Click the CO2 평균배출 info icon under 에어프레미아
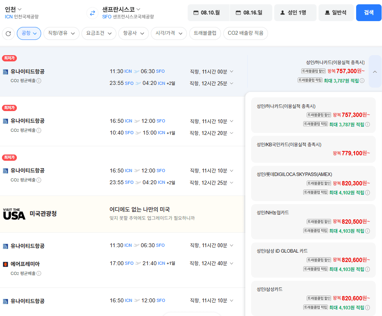The width and height of the screenshot is (382, 316). coord(39,273)
